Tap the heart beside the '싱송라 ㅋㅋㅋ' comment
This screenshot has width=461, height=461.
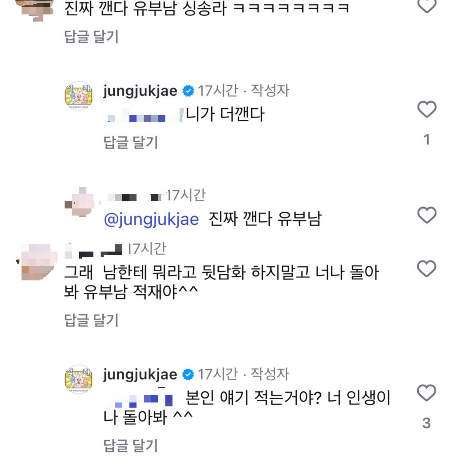tap(427, 5)
